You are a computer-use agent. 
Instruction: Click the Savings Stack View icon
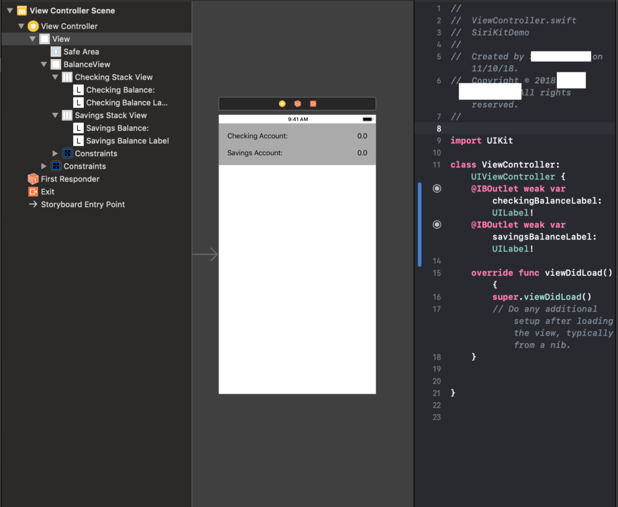(67, 115)
